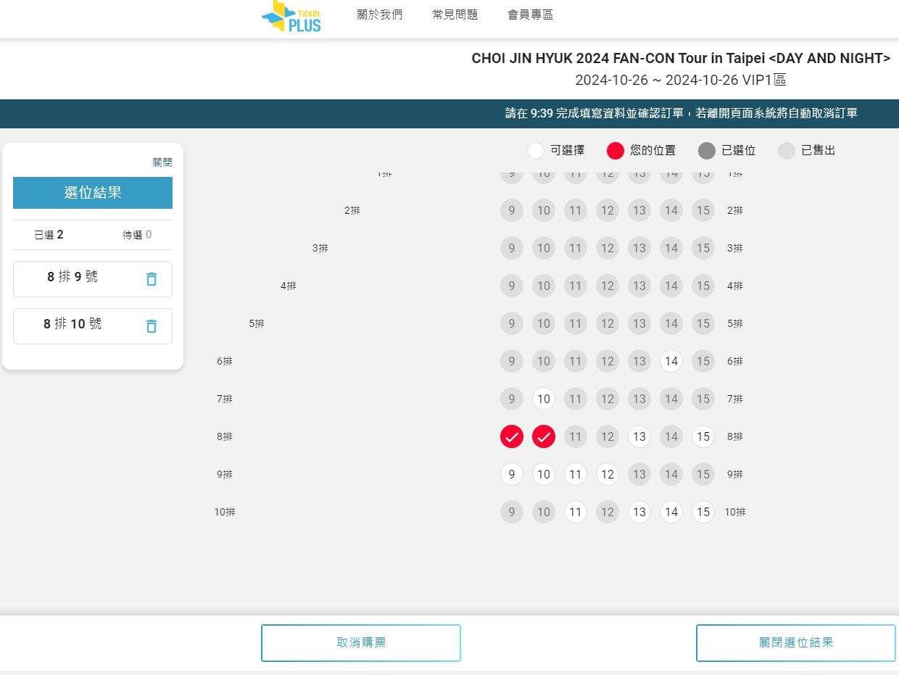Click the 待選 0 counter text
The image size is (899, 675).
(138, 235)
